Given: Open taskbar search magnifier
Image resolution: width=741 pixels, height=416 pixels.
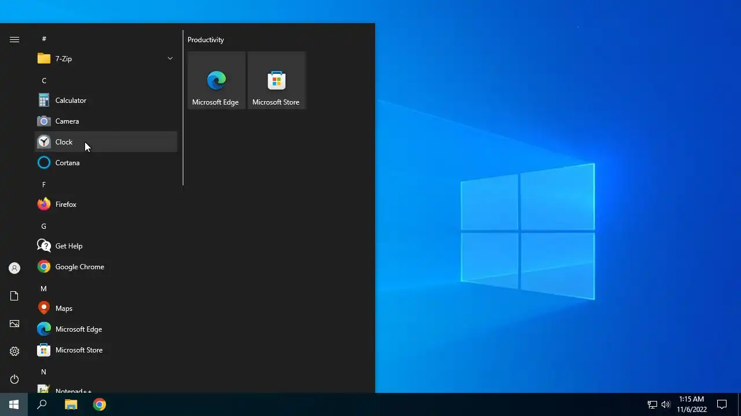Looking at the screenshot, I should [42, 404].
